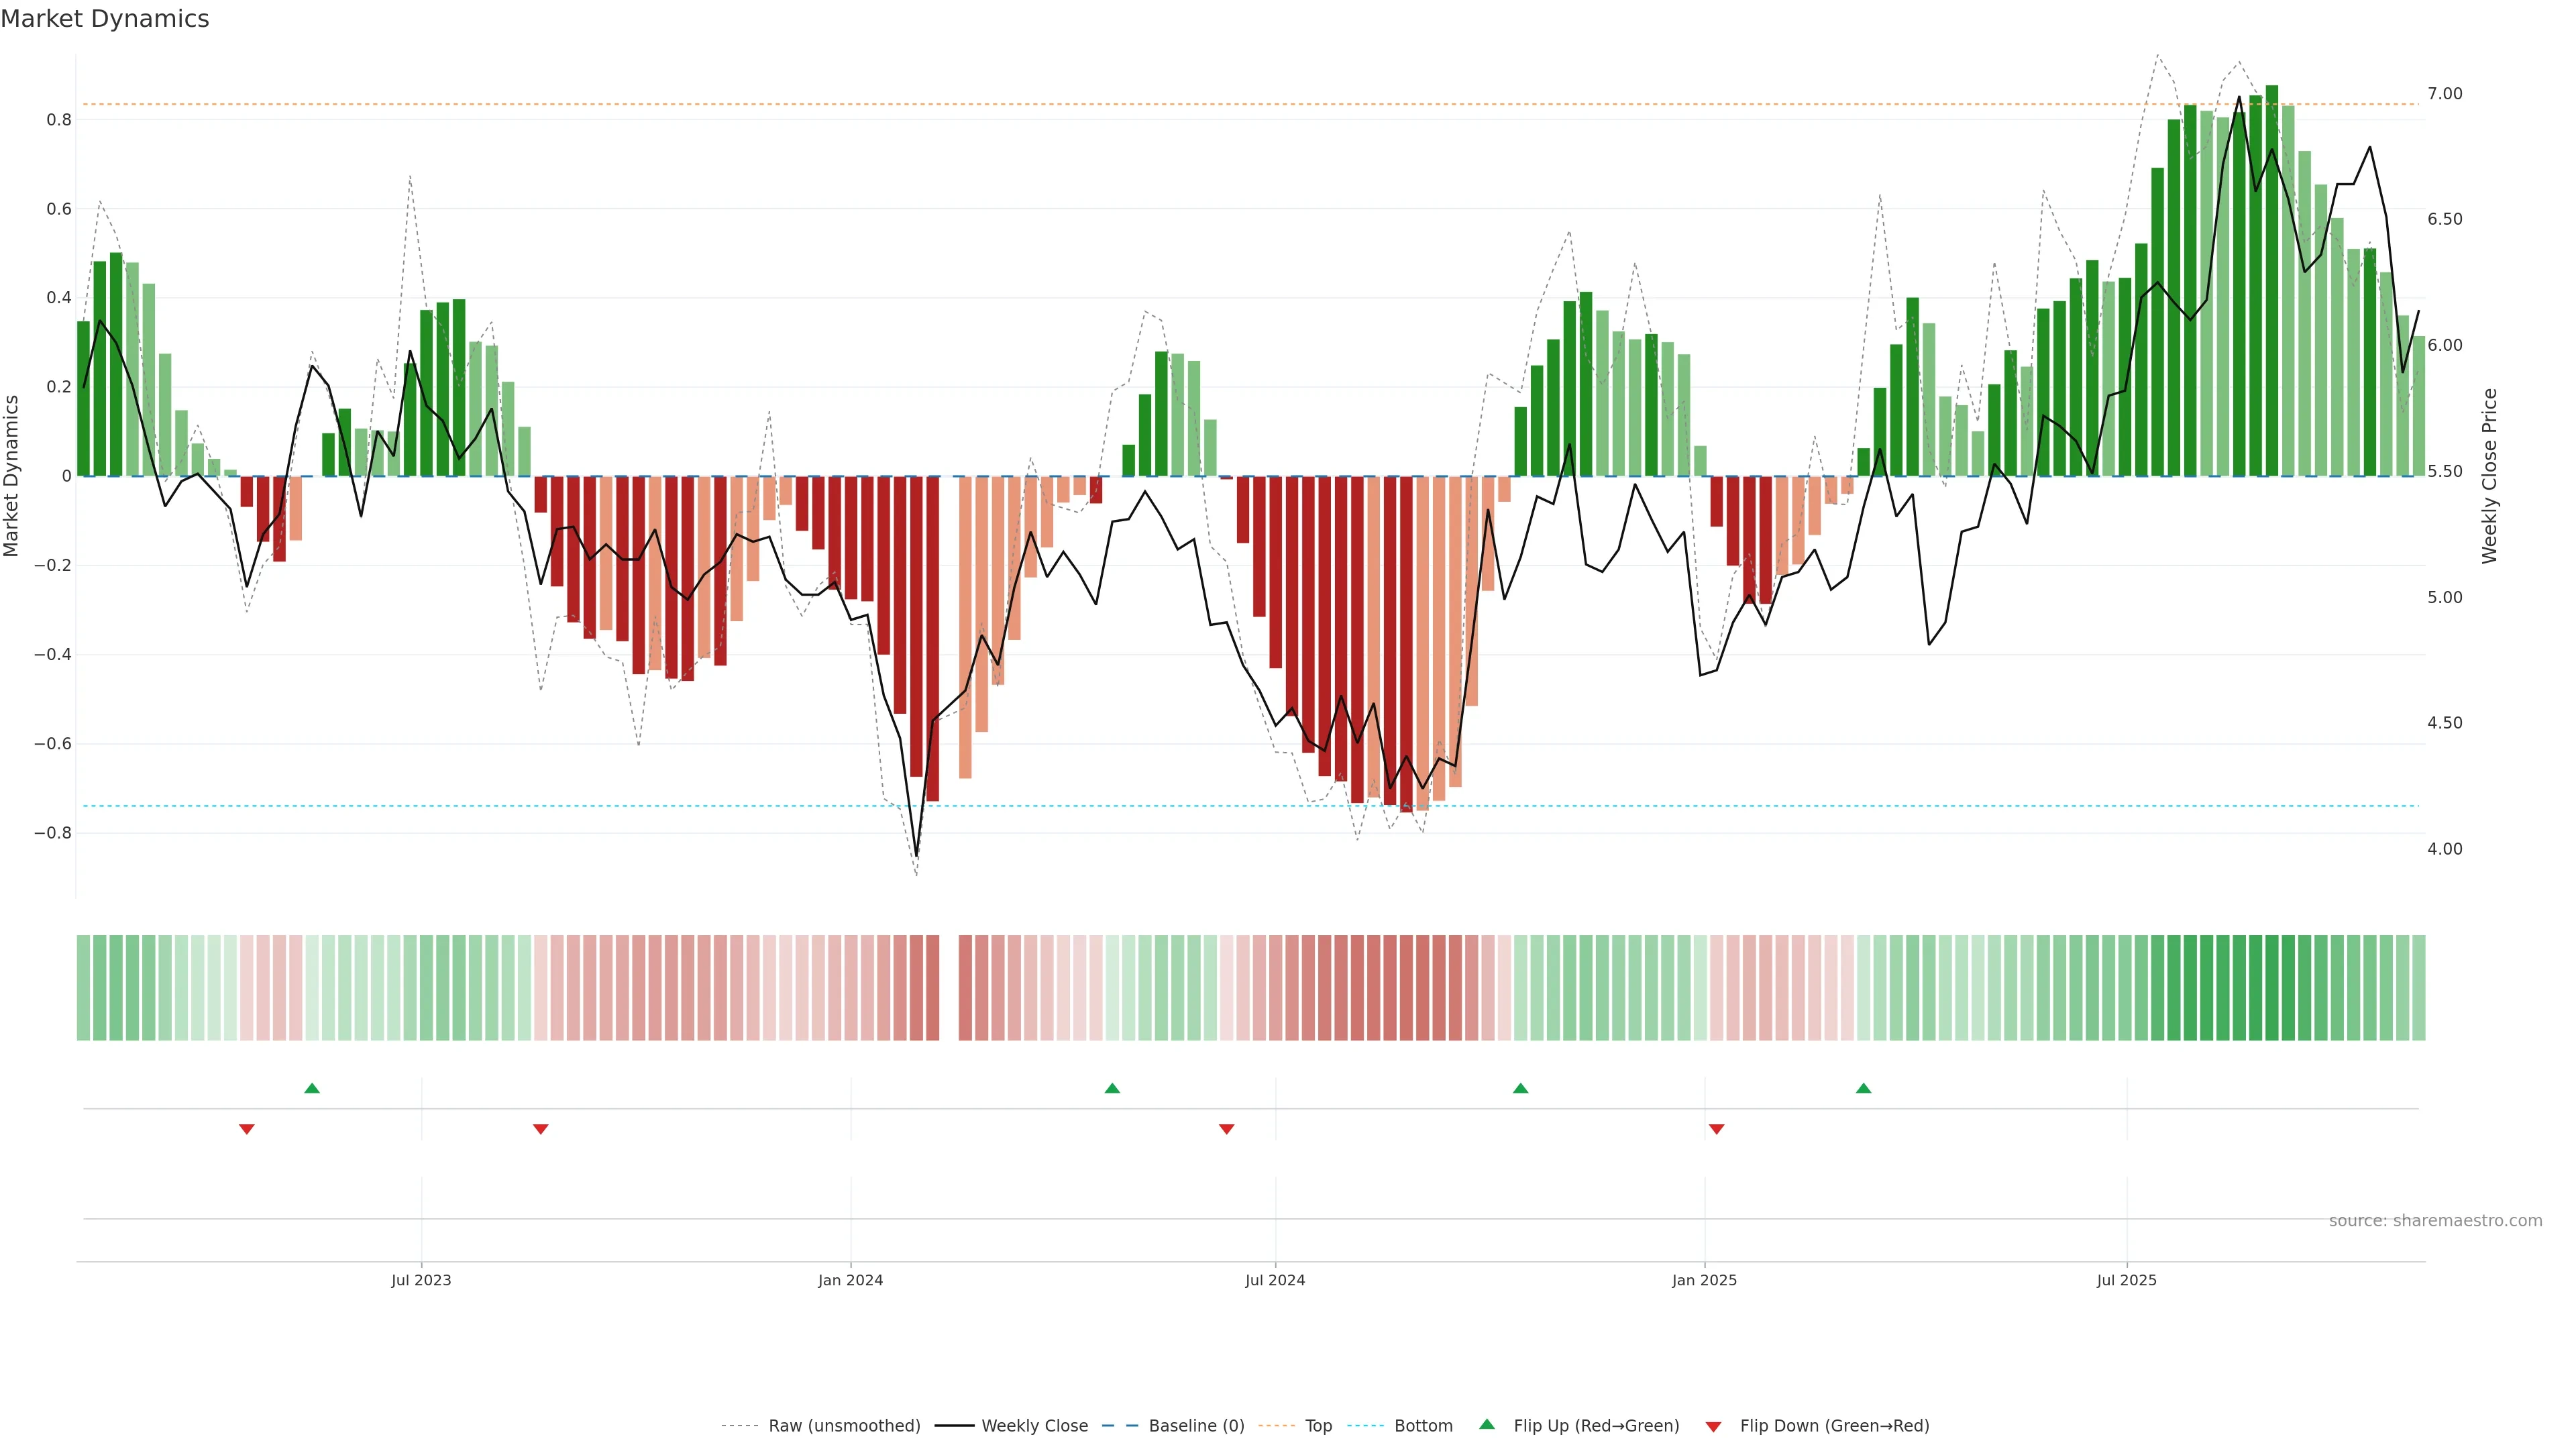Click the Jul 2025 x-axis label
2576x1449 pixels.
tap(2126, 1280)
